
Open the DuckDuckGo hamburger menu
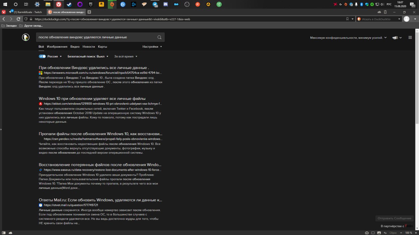coord(410,38)
